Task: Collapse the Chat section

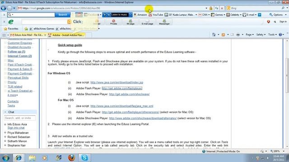Action: point(5,112)
